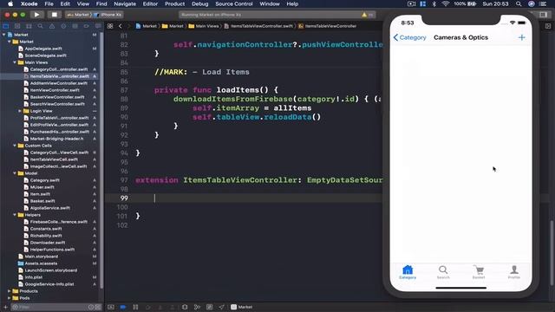Add a new file with plus button
This screenshot has width=555, height=312.
point(5,307)
